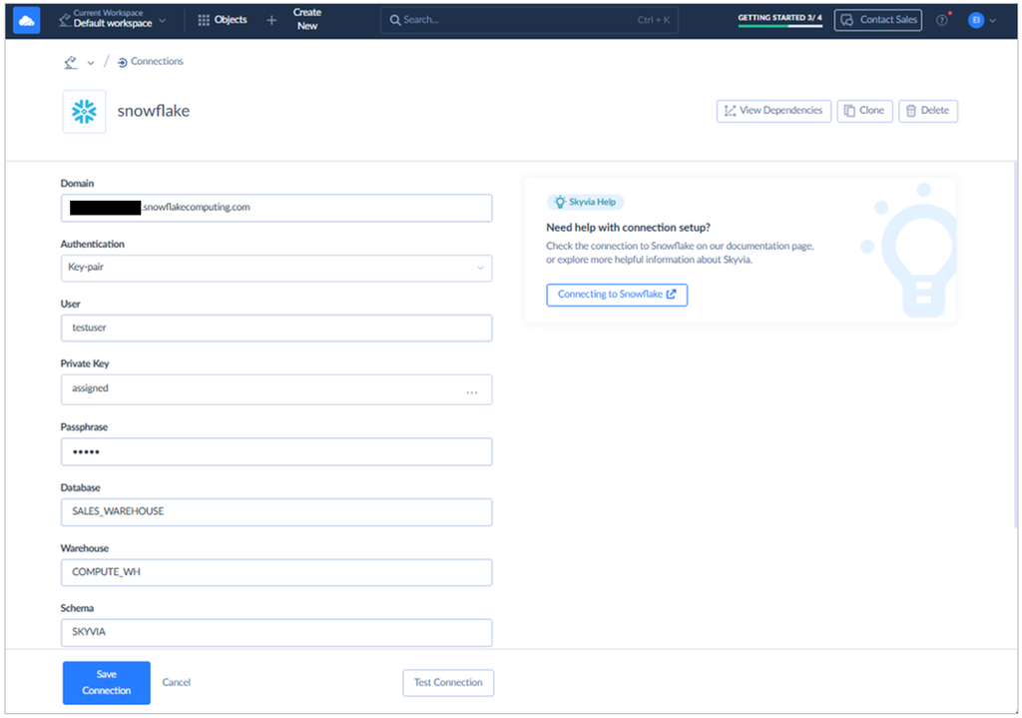The image size is (1022, 718).
Task: Cancel editing the connection
Action: [176, 683]
